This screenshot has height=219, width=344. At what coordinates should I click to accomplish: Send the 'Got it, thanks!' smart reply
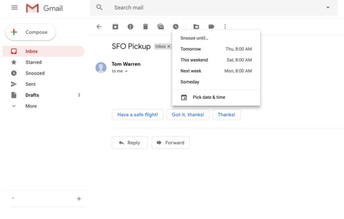click(x=188, y=115)
